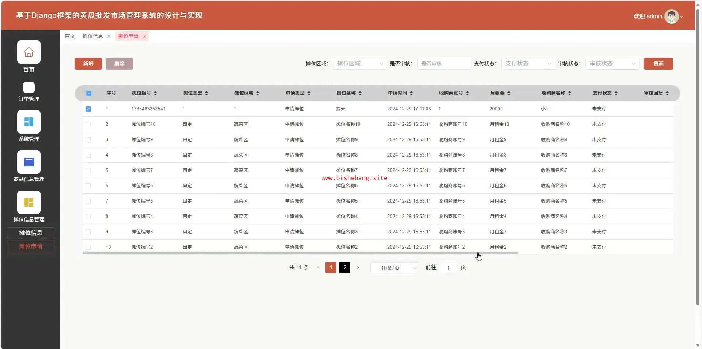Click the 20000 monthly rent cell
The image size is (702, 349).
click(x=496, y=109)
